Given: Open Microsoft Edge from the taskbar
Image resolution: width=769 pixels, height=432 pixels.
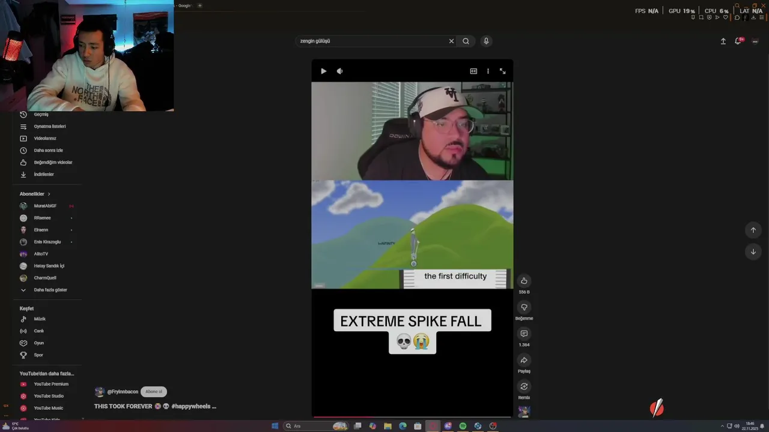Looking at the screenshot, I should (403, 426).
